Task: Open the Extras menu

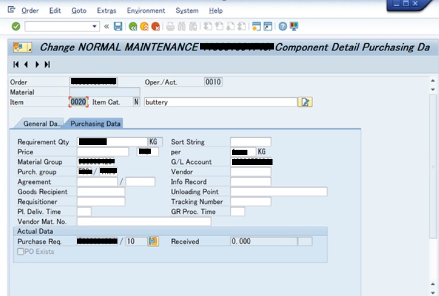Action: [106, 11]
